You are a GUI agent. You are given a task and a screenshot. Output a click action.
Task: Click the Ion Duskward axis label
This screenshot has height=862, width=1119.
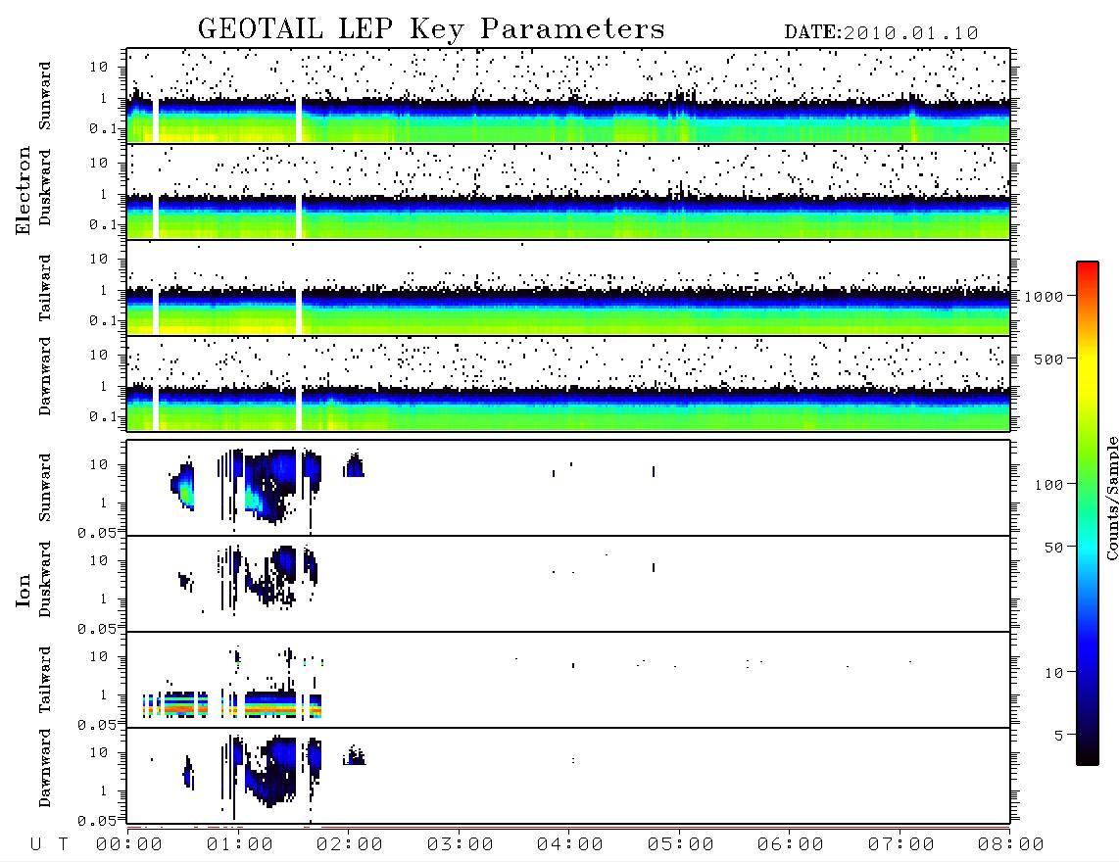(x=45, y=580)
